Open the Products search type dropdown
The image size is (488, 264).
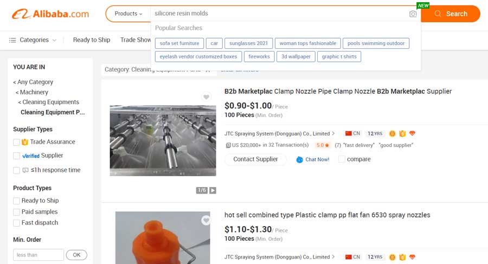(128, 14)
